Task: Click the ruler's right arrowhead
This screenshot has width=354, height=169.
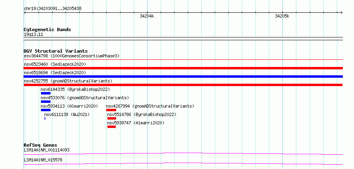Action: pos(342,12)
